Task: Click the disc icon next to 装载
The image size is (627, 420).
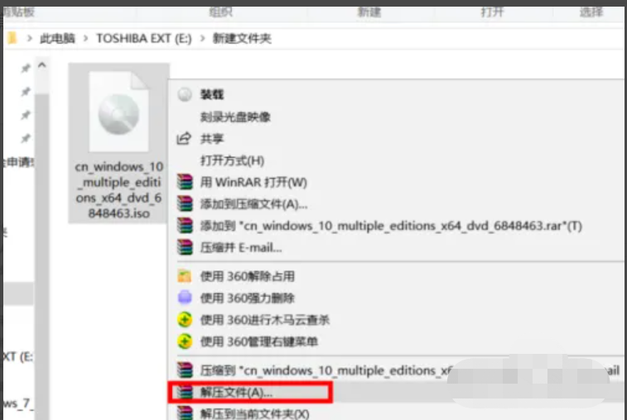Action: click(x=185, y=94)
